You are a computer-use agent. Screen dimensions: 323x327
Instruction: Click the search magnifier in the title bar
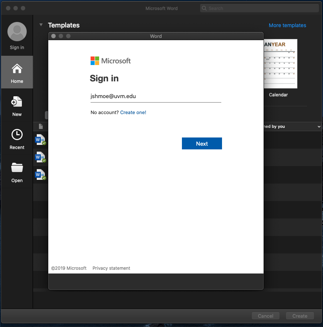[203, 8]
